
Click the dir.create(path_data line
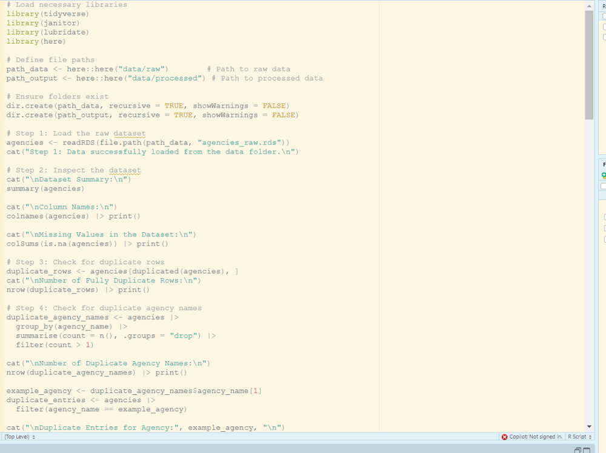click(x=148, y=106)
